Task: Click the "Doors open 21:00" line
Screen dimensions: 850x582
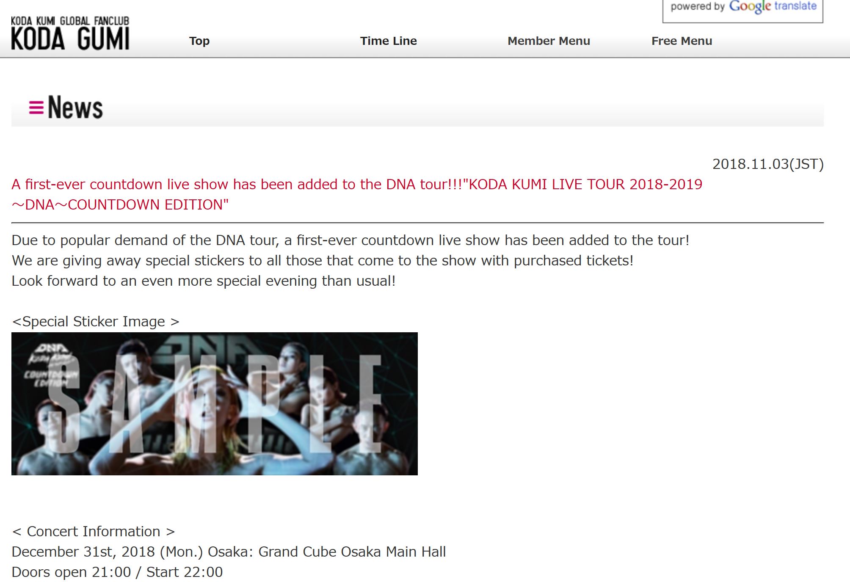Action: coord(117,572)
